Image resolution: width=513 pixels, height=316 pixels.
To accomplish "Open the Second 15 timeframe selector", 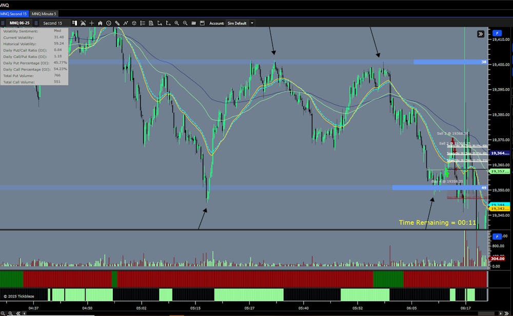I will coord(53,23).
